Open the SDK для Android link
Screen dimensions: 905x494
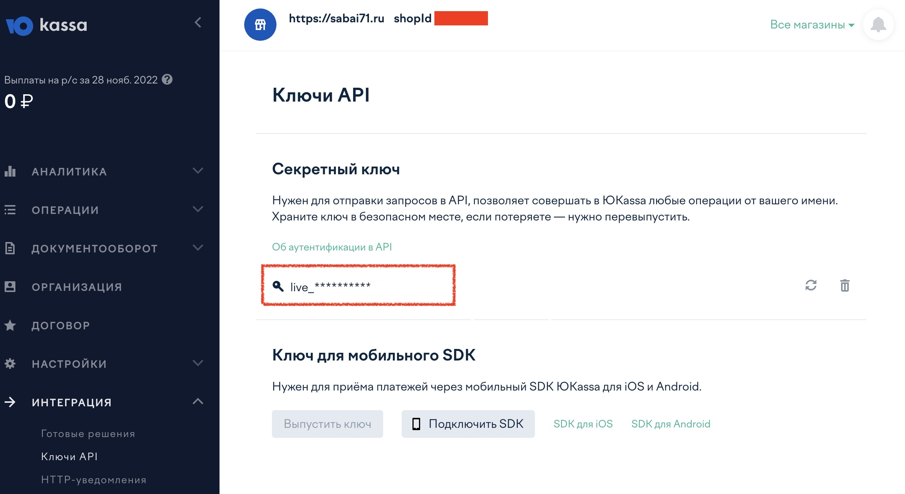(x=671, y=424)
